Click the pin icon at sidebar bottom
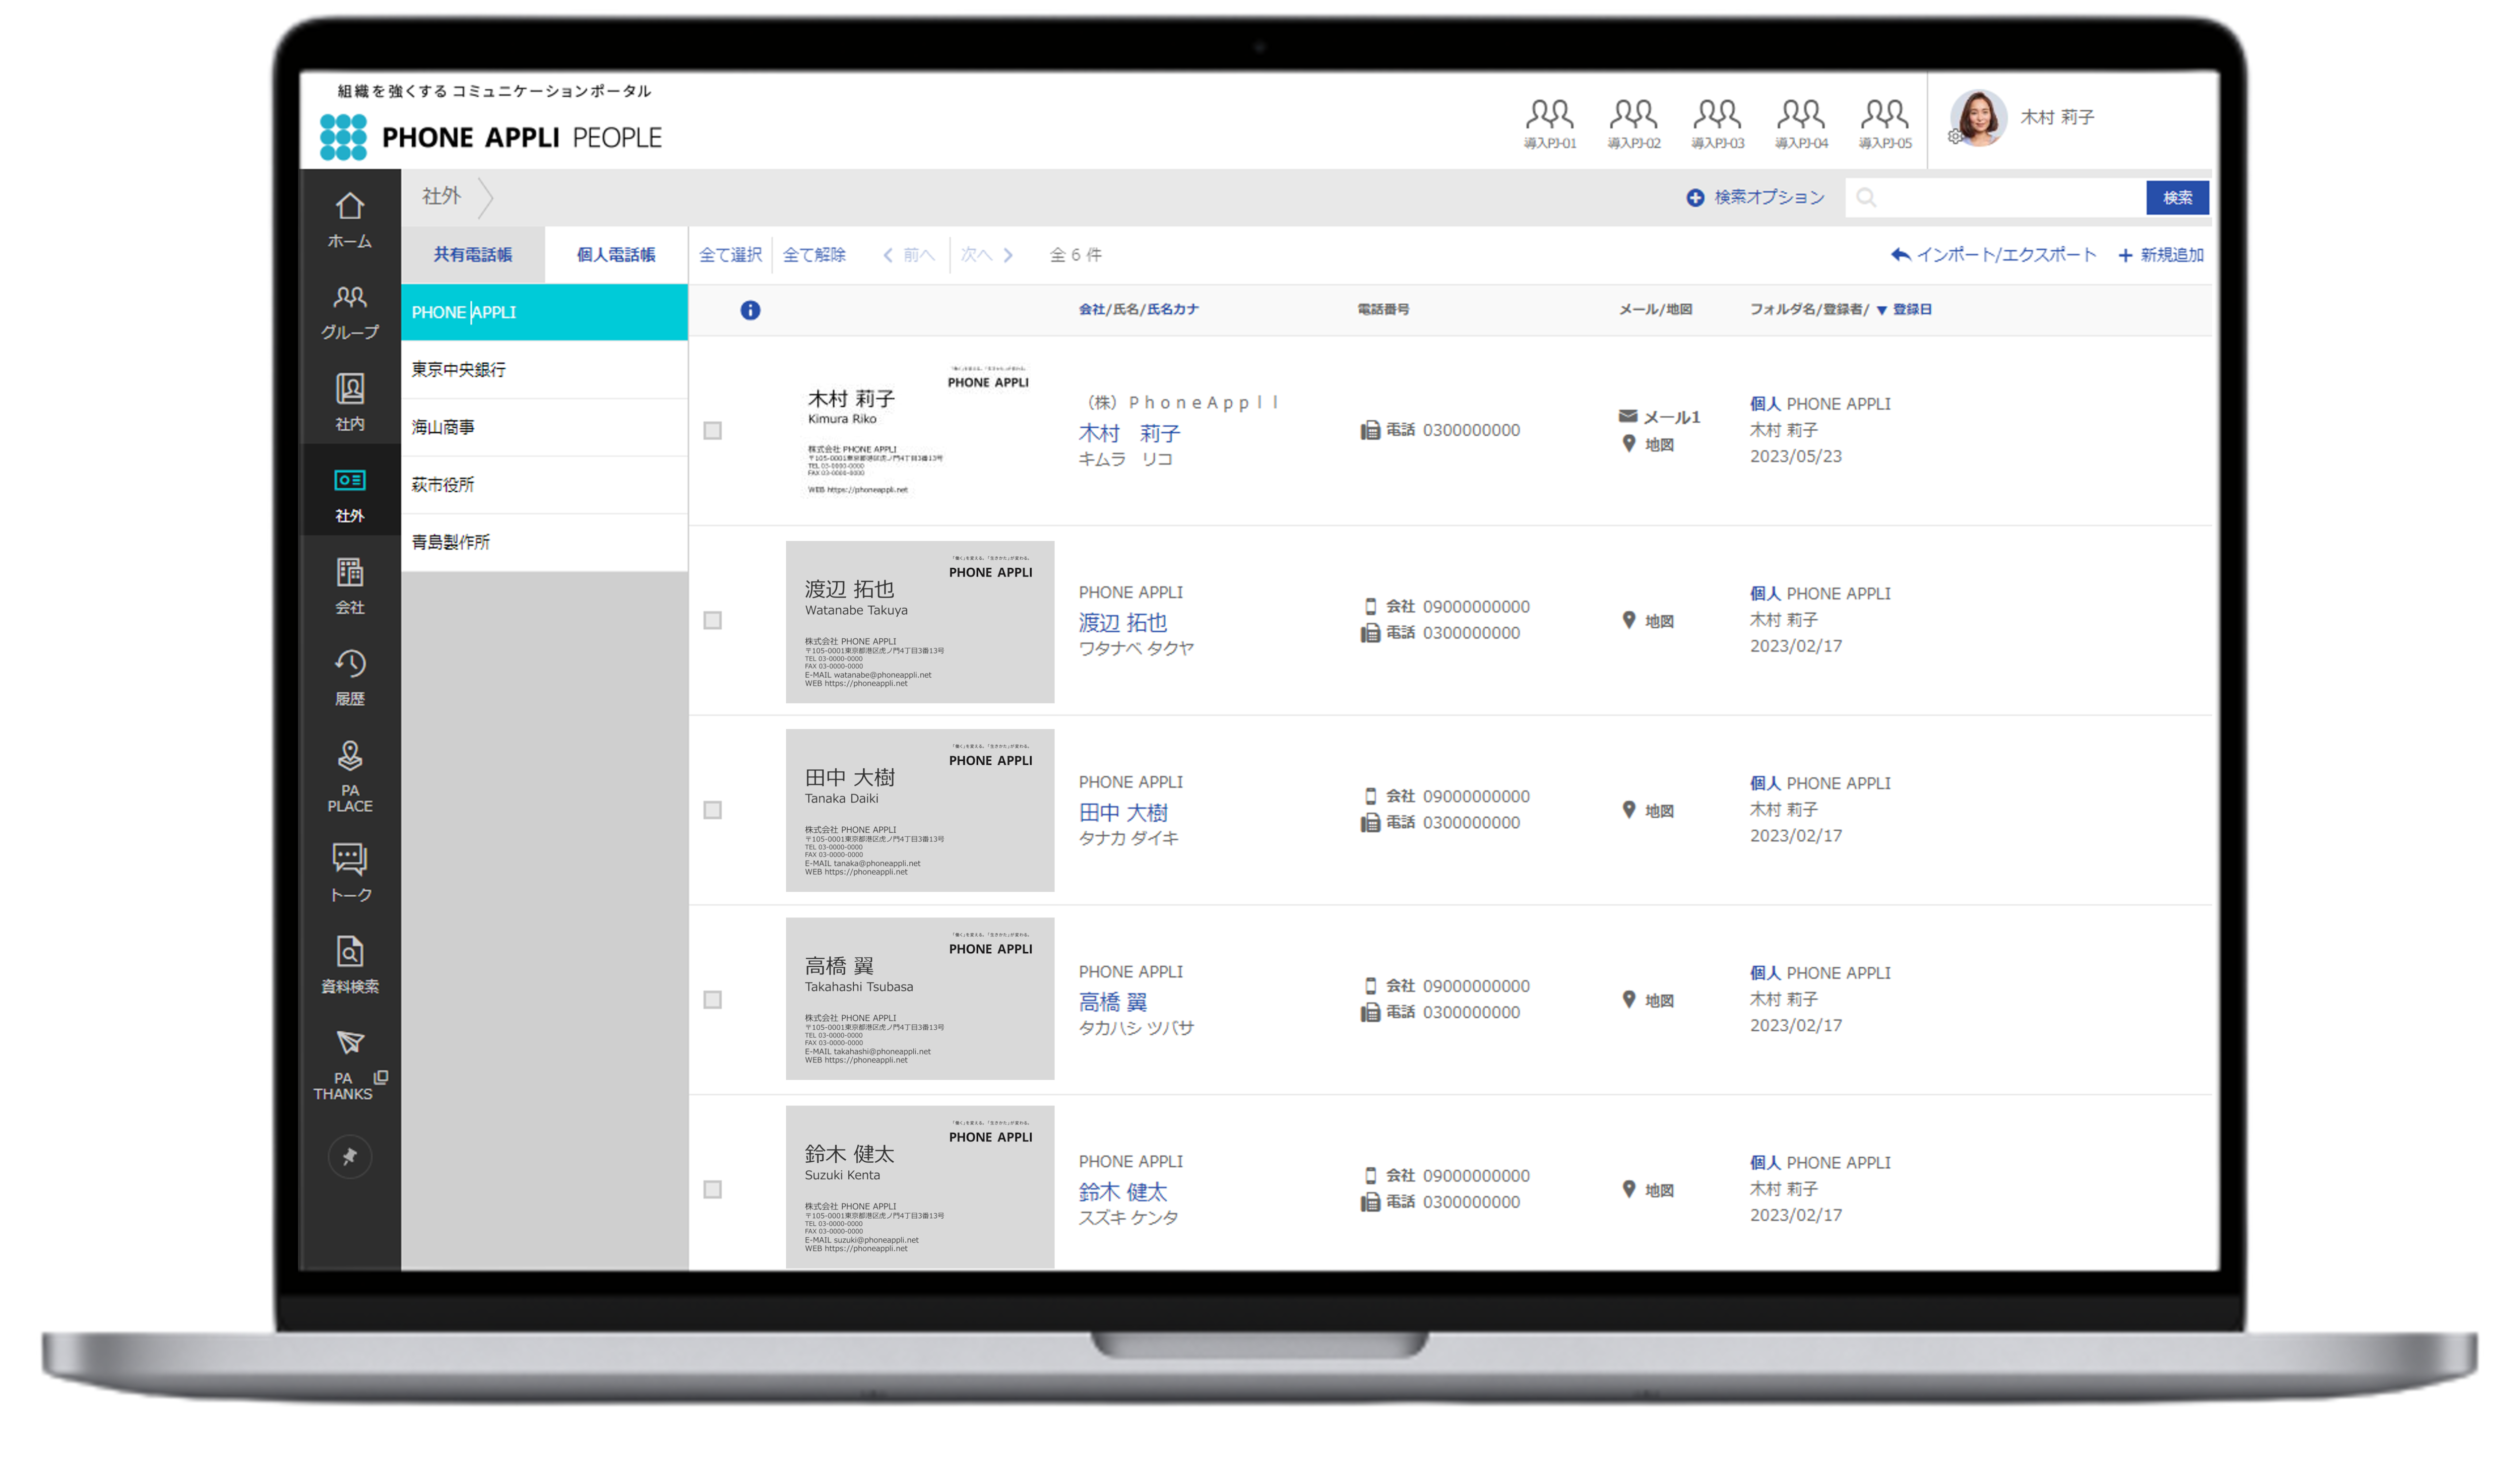 (349, 1156)
